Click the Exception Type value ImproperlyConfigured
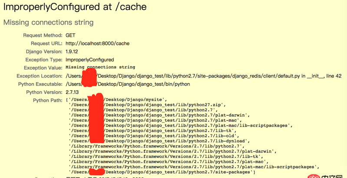This screenshot has height=178, width=347. click(x=90, y=60)
